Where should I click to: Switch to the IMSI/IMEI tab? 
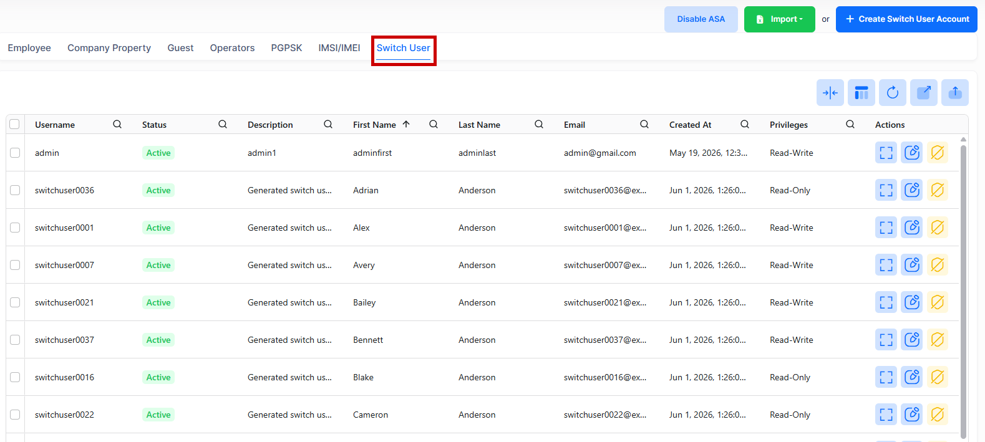click(x=339, y=48)
